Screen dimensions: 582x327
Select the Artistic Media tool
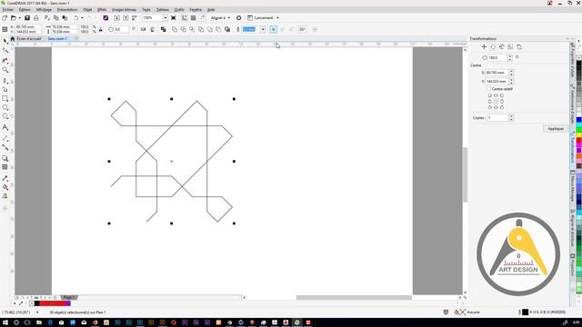[x=5, y=89]
